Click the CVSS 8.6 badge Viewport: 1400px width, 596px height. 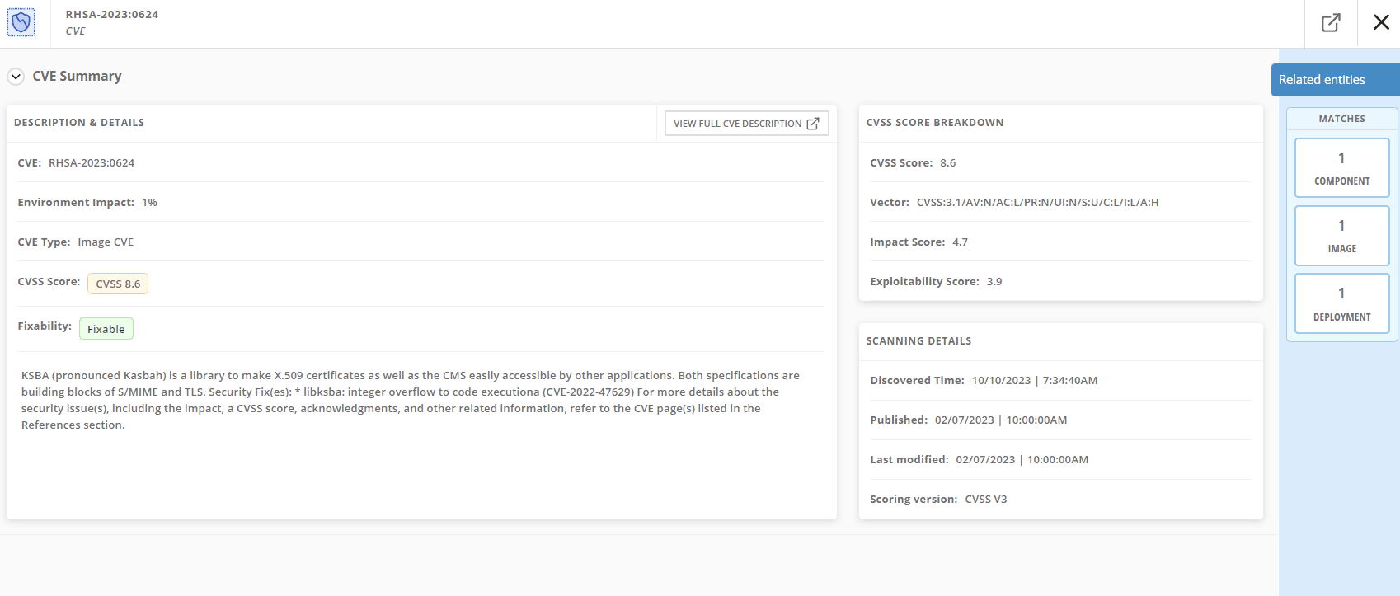(x=118, y=284)
